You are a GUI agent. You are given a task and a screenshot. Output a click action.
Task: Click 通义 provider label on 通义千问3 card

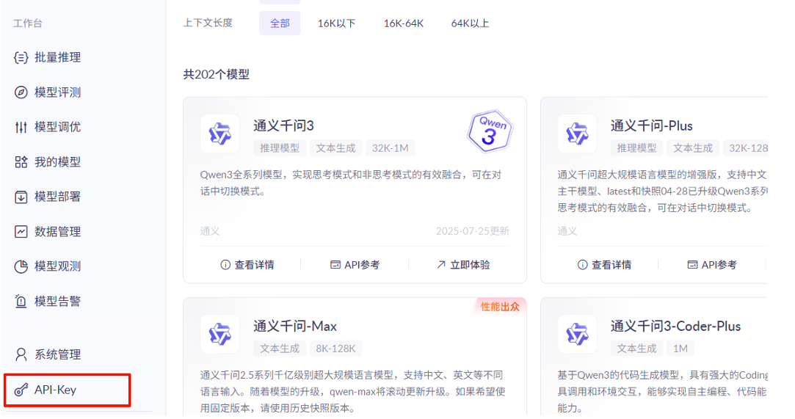tap(210, 232)
